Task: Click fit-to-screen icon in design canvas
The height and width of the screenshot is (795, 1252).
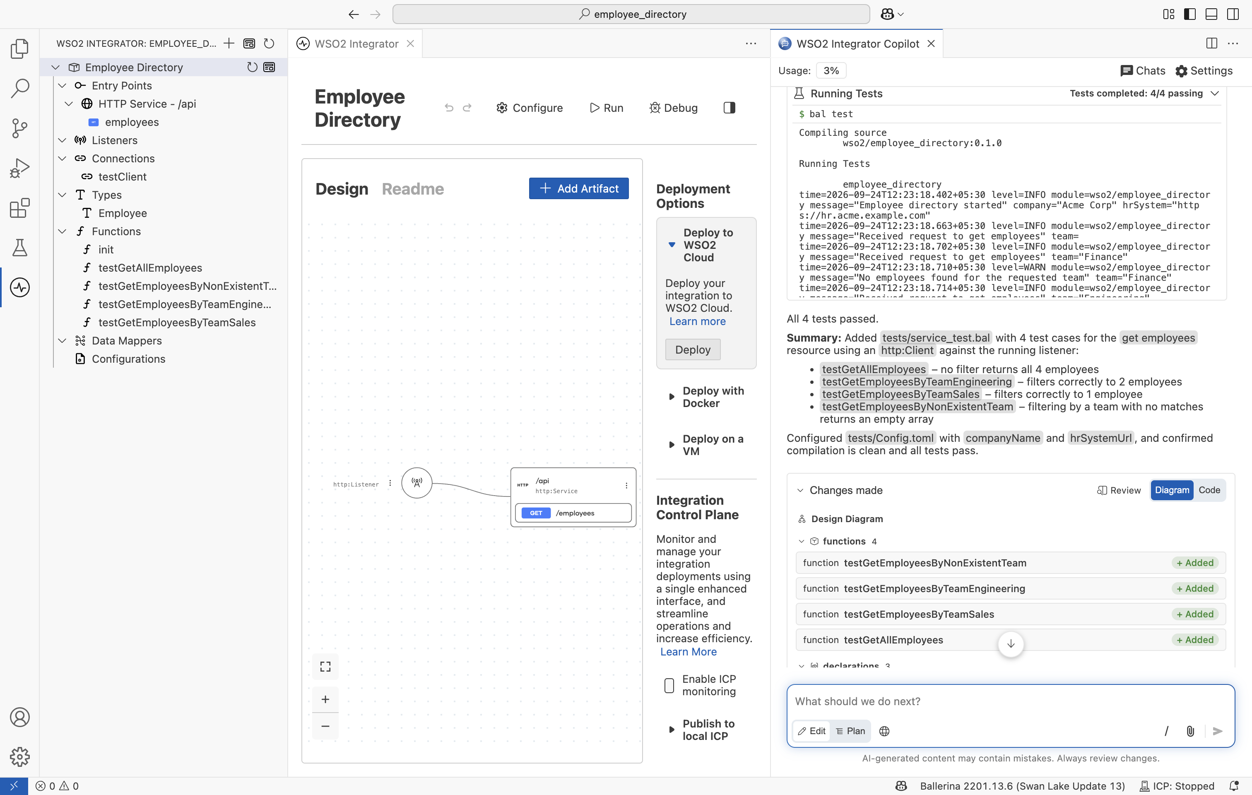Action: 325,667
